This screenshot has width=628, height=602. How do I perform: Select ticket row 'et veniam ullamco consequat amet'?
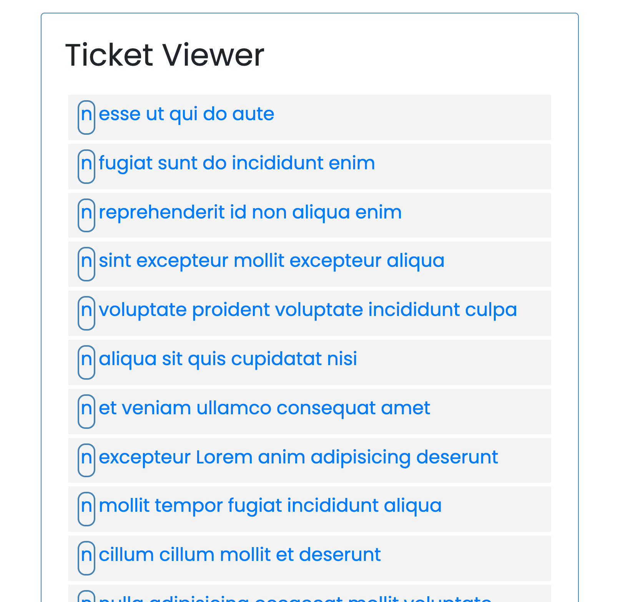tap(264, 408)
